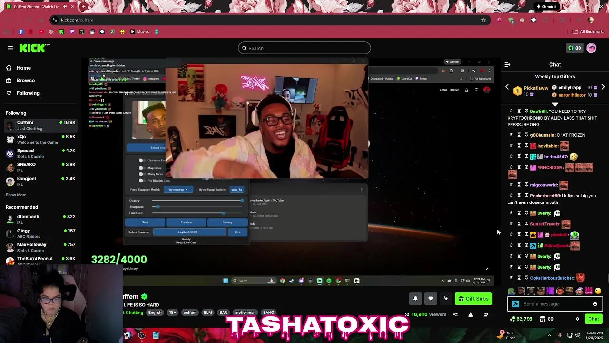The image size is (609, 343).
Task: Open SNEAKO channel in Following list
Action: [40, 167]
